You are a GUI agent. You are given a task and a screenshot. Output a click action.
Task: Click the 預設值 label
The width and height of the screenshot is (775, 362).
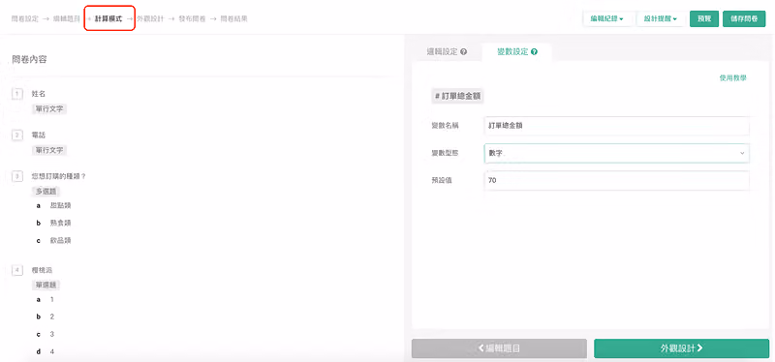(x=442, y=181)
